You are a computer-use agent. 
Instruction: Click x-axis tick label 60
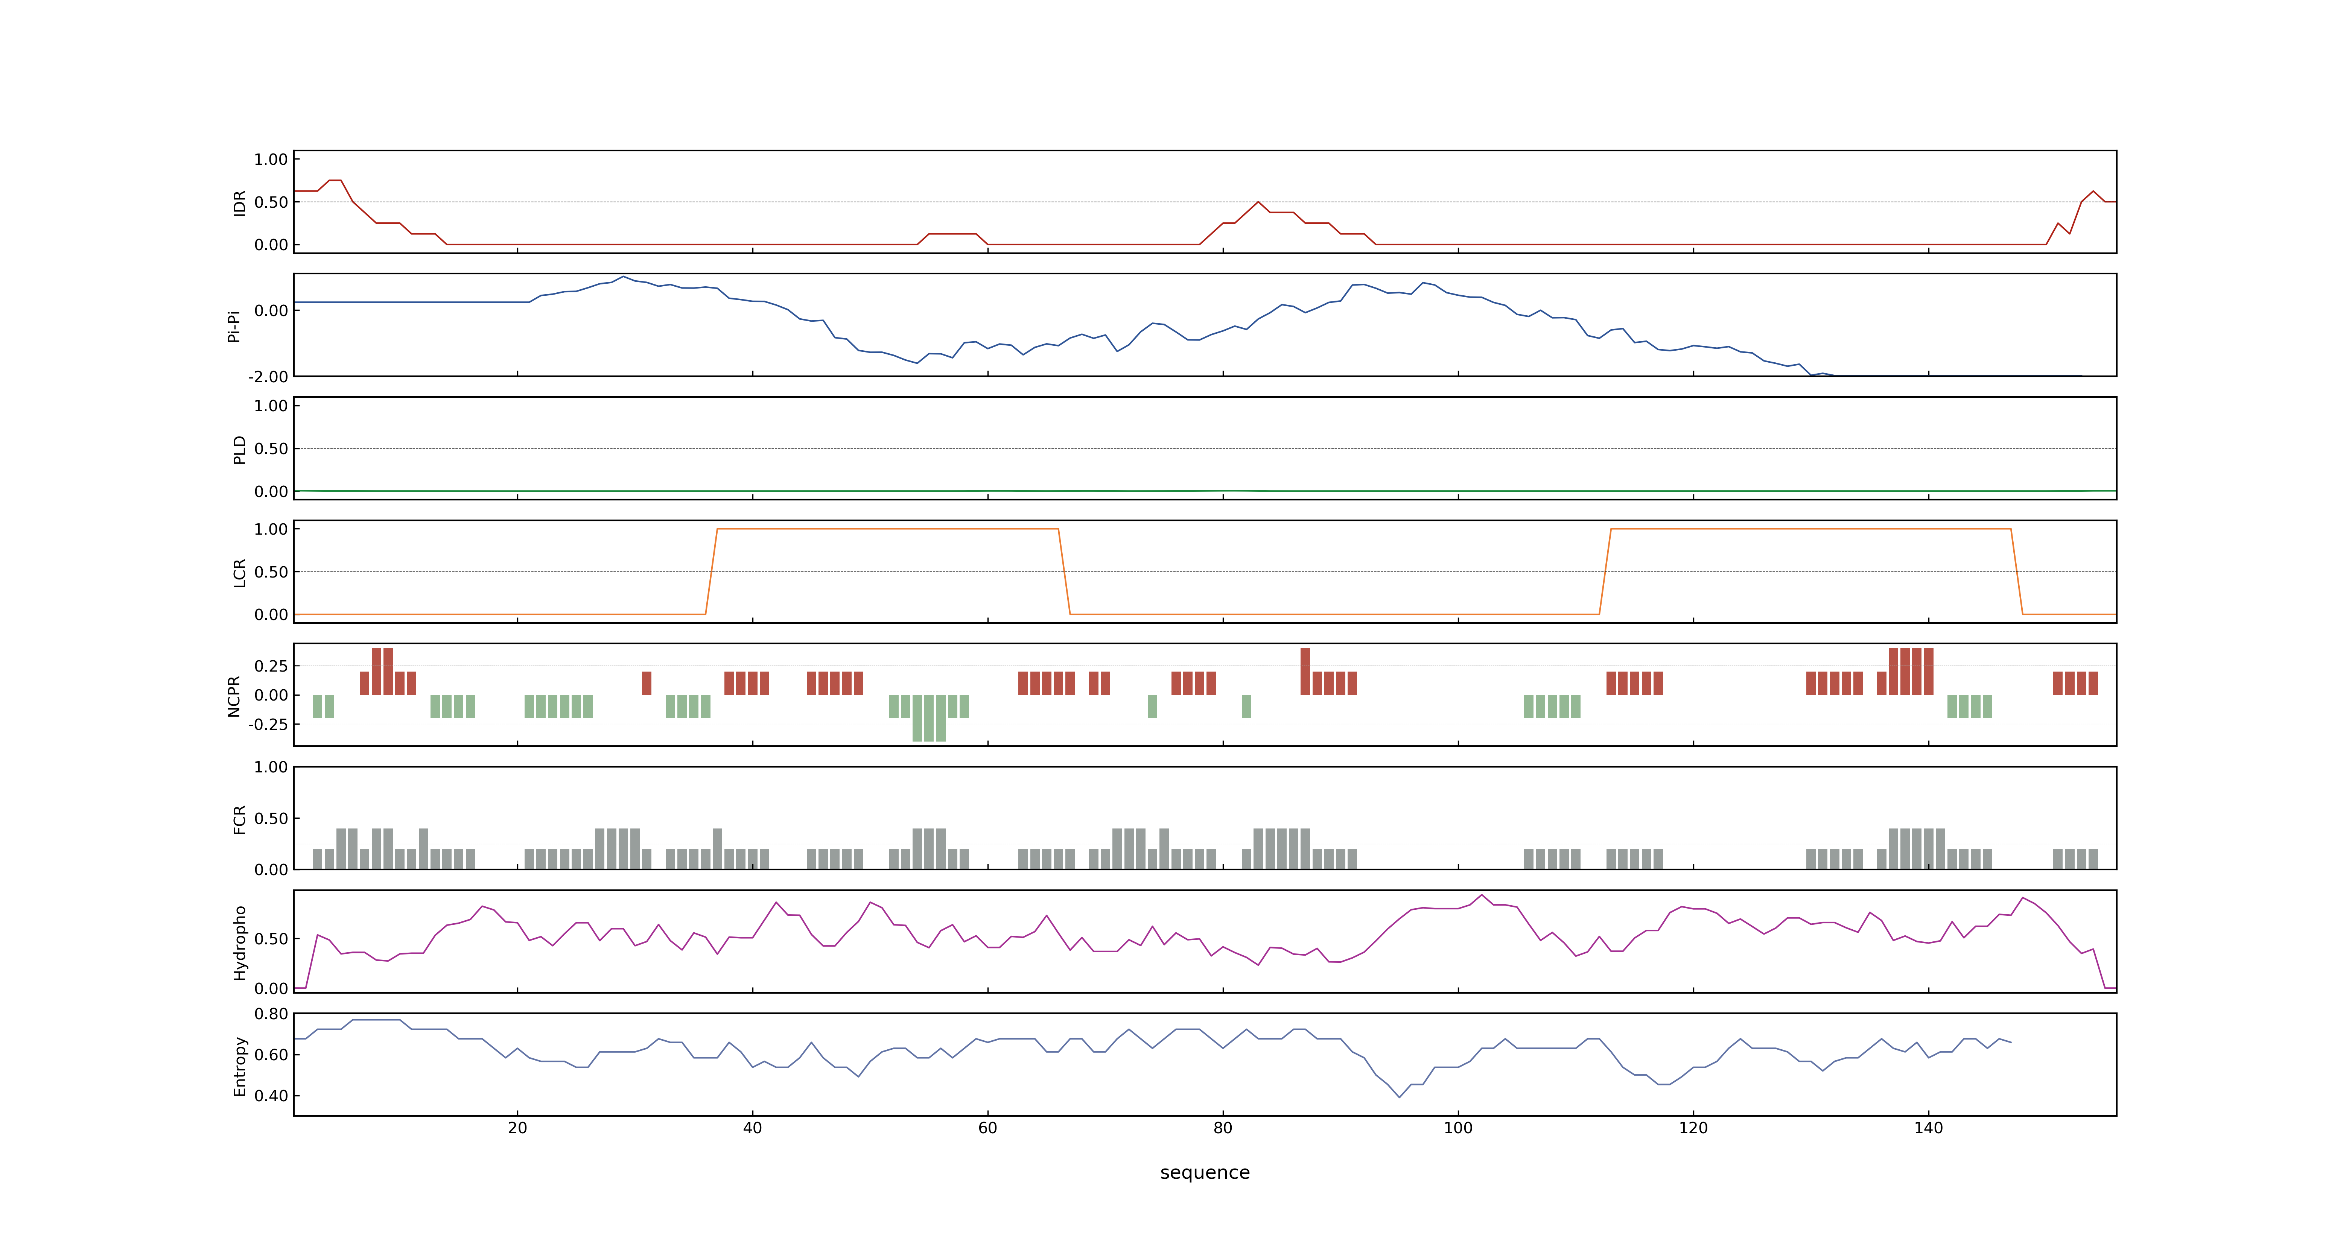click(x=988, y=1127)
